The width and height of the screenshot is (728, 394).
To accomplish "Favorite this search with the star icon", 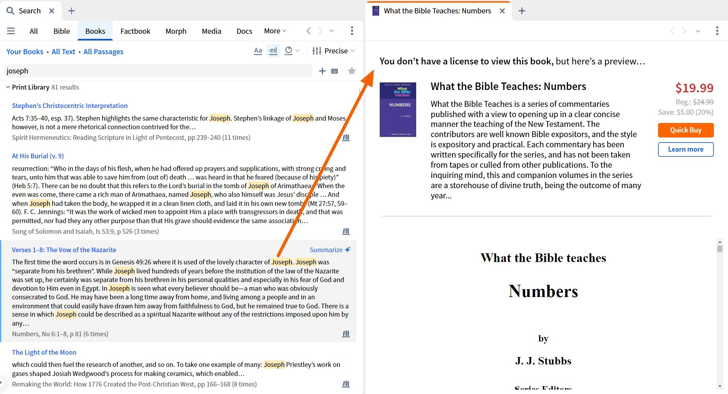I will point(352,71).
